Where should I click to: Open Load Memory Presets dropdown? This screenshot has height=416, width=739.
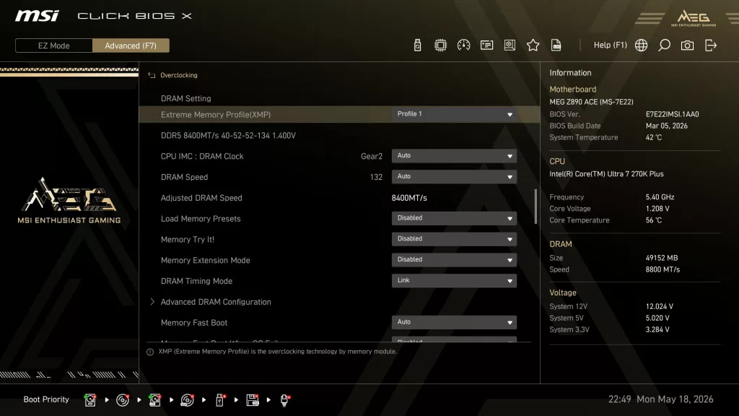(x=454, y=218)
